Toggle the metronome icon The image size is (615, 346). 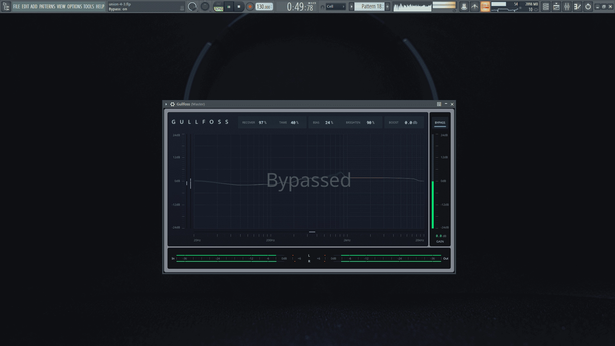pyautogui.click(x=464, y=6)
